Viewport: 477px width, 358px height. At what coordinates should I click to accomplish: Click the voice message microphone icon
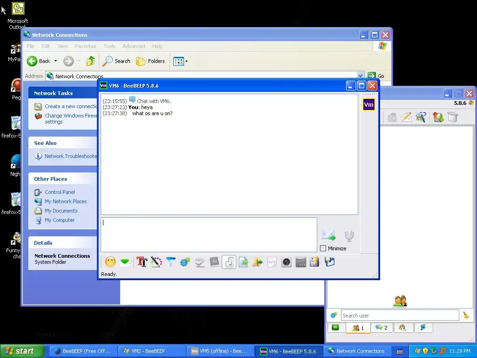349,235
